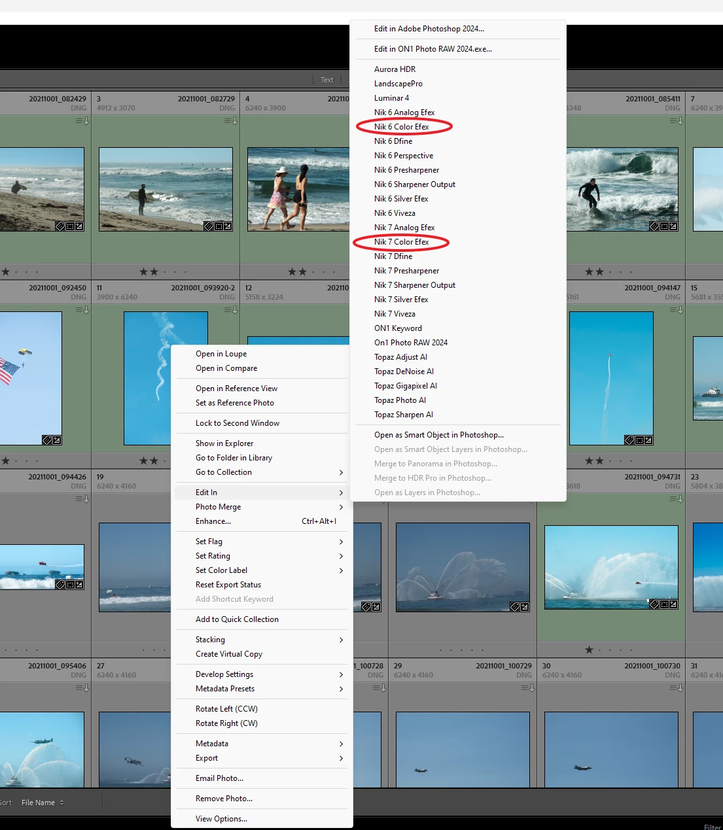This screenshot has height=830, width=723.
Task: Expand the Photo Merge submenu
Action: coord(262,507)
